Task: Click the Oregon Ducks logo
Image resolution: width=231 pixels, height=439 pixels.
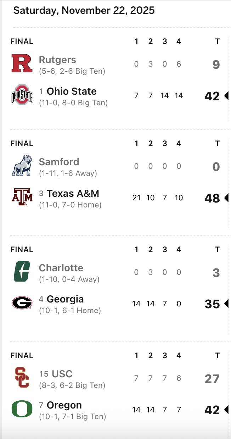Action: [22, 409]
